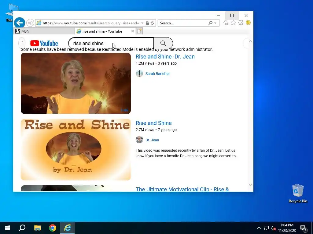
Task: Open the clock showing 1:04 PM
Action: tap(287, 228)
